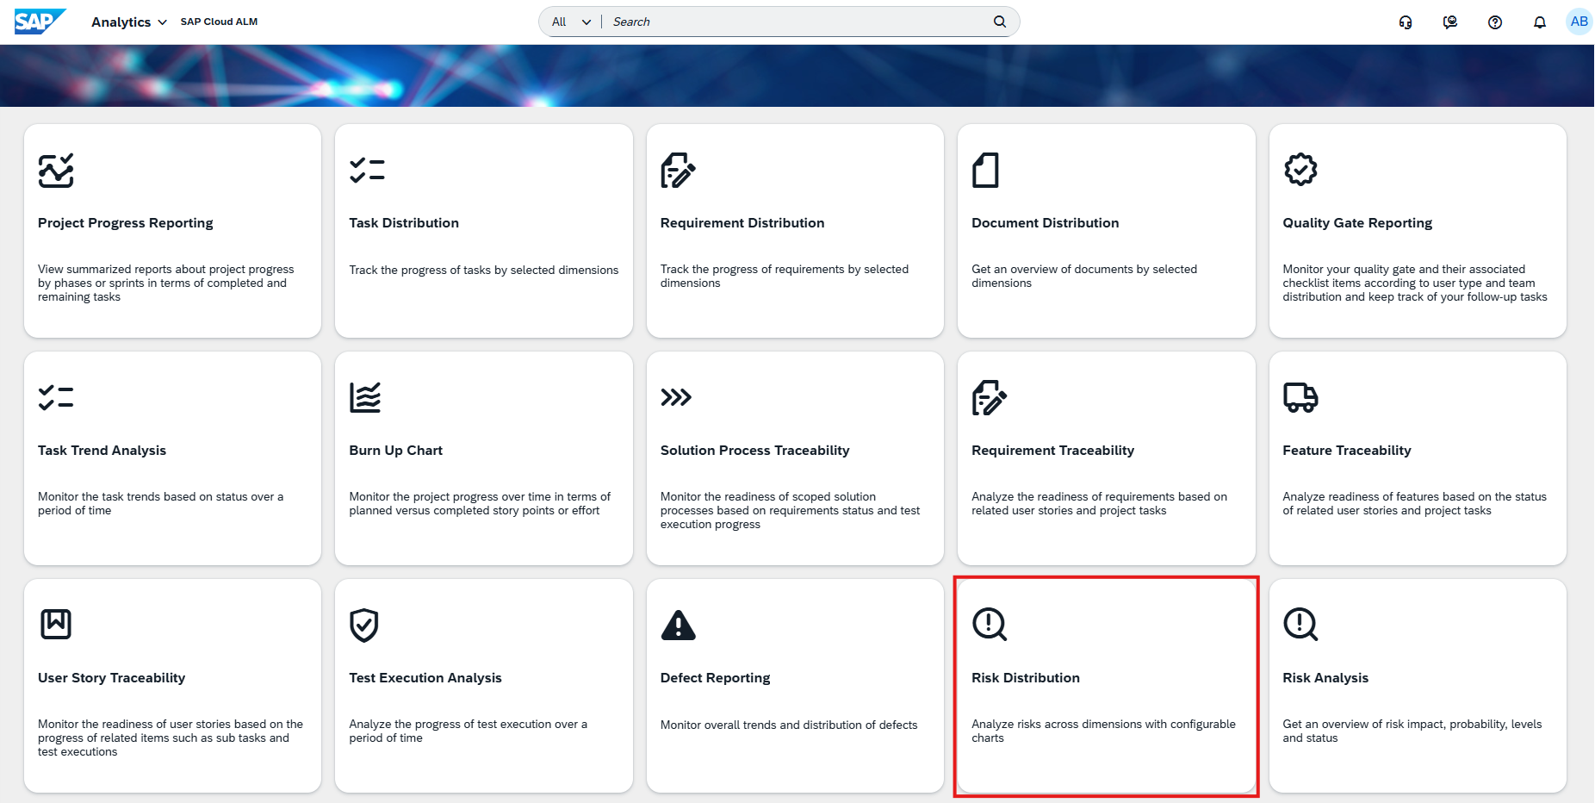Viewport: 1595px width, 803px height.
Task: Open the Risk Distribution tile
Action: (x=1106, y=686)
